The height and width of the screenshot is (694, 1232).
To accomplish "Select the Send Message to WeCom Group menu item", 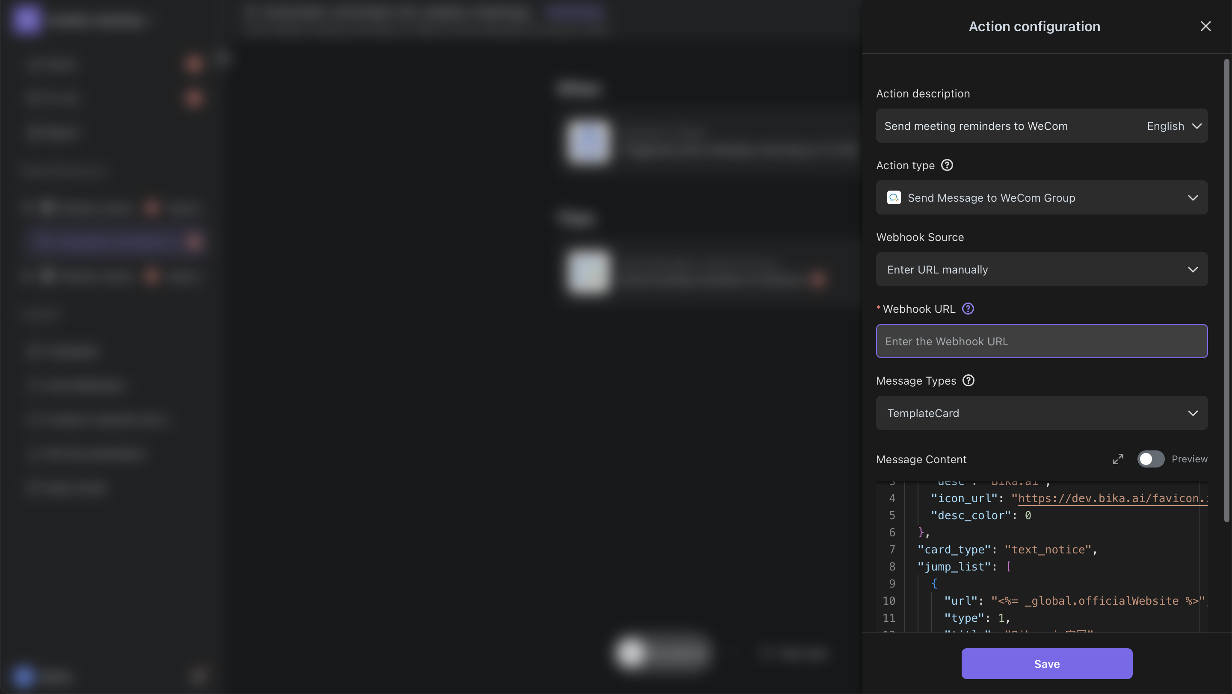I will pos(1042,197).
